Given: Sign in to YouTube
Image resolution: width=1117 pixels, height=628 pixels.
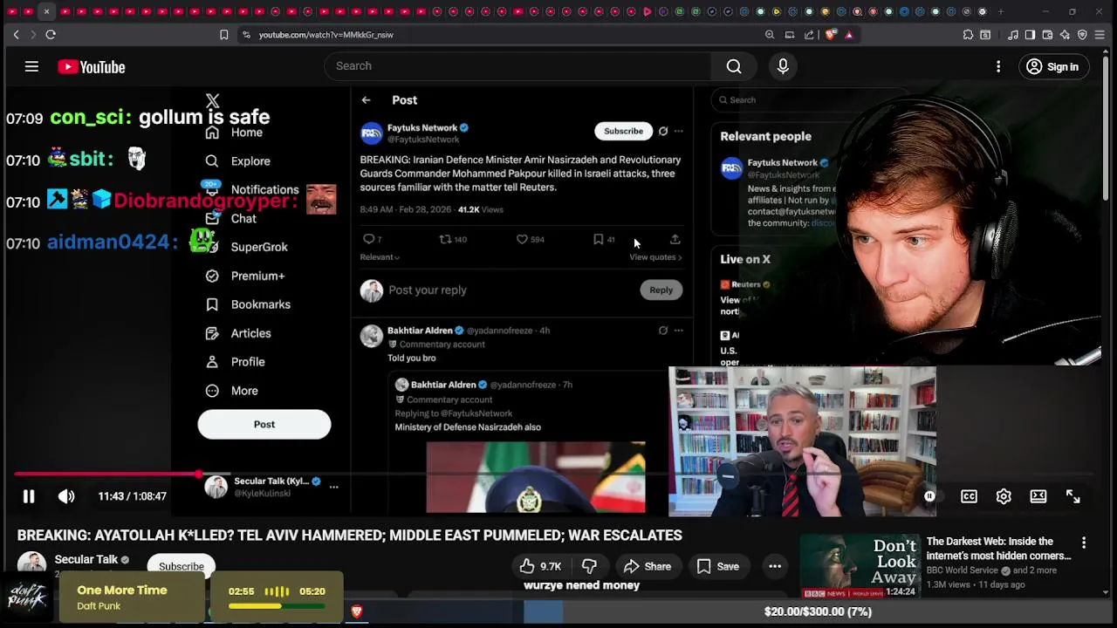Looking at the screenshot, I should click(1052, 66).
